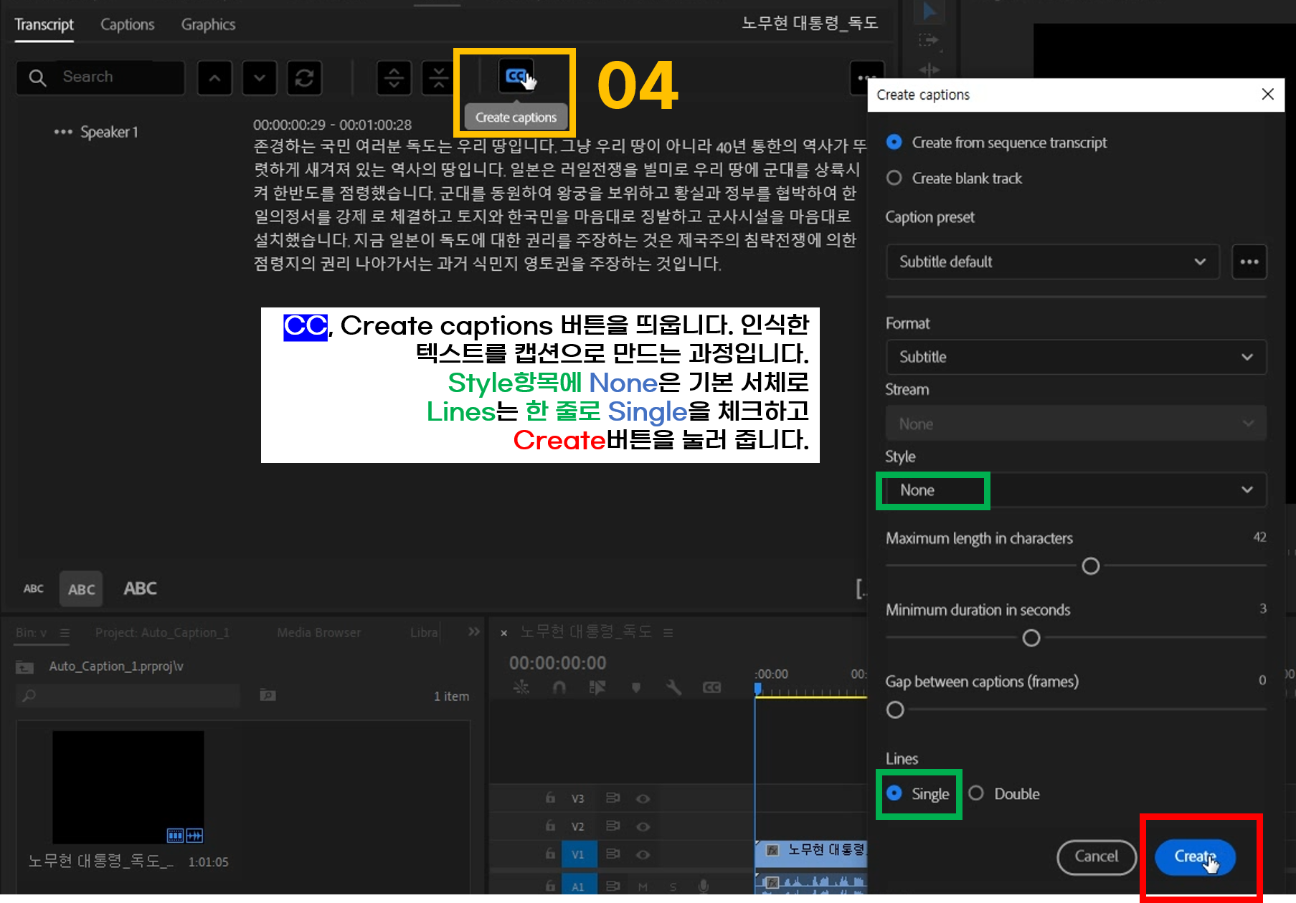The width and height of the screenshot is (1296, 903).
Task: Open the Stream dropdown
Action: (x=1077, y=424)
